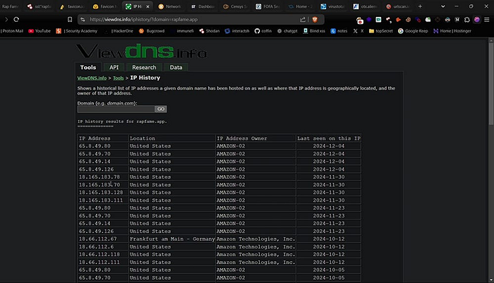Click the scrollbar down arrow
Screen dimensions: 494x283
491,280
